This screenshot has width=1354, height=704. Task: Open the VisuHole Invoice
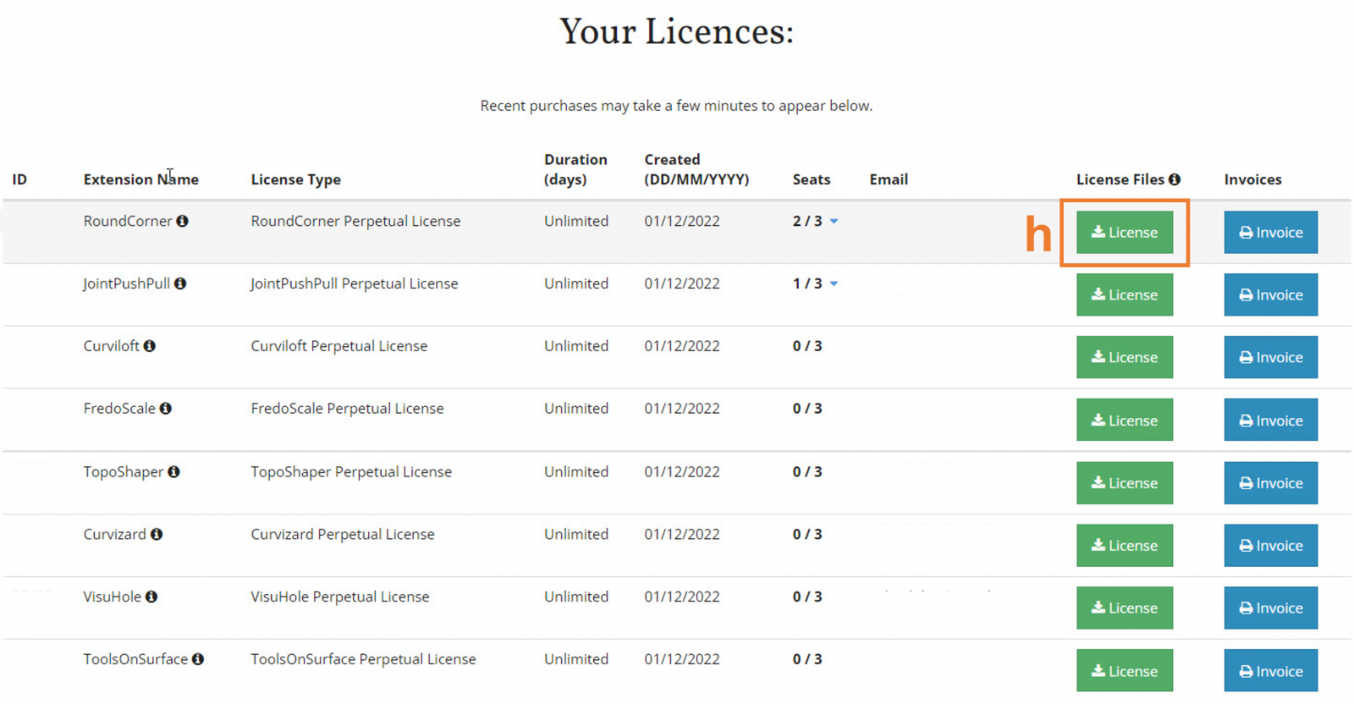(1270, 608)
